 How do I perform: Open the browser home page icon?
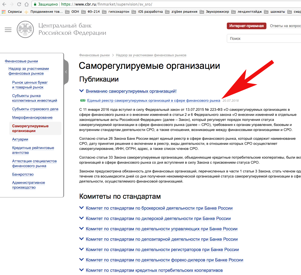click(x=27, y=4)
